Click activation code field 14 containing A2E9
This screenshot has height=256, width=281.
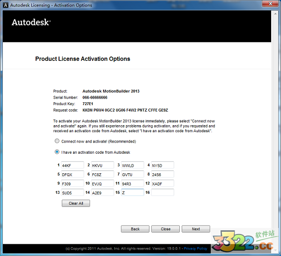(103, 192)
